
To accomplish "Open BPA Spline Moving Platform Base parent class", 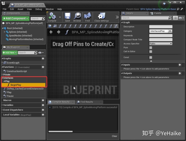I will coord(158,9).
